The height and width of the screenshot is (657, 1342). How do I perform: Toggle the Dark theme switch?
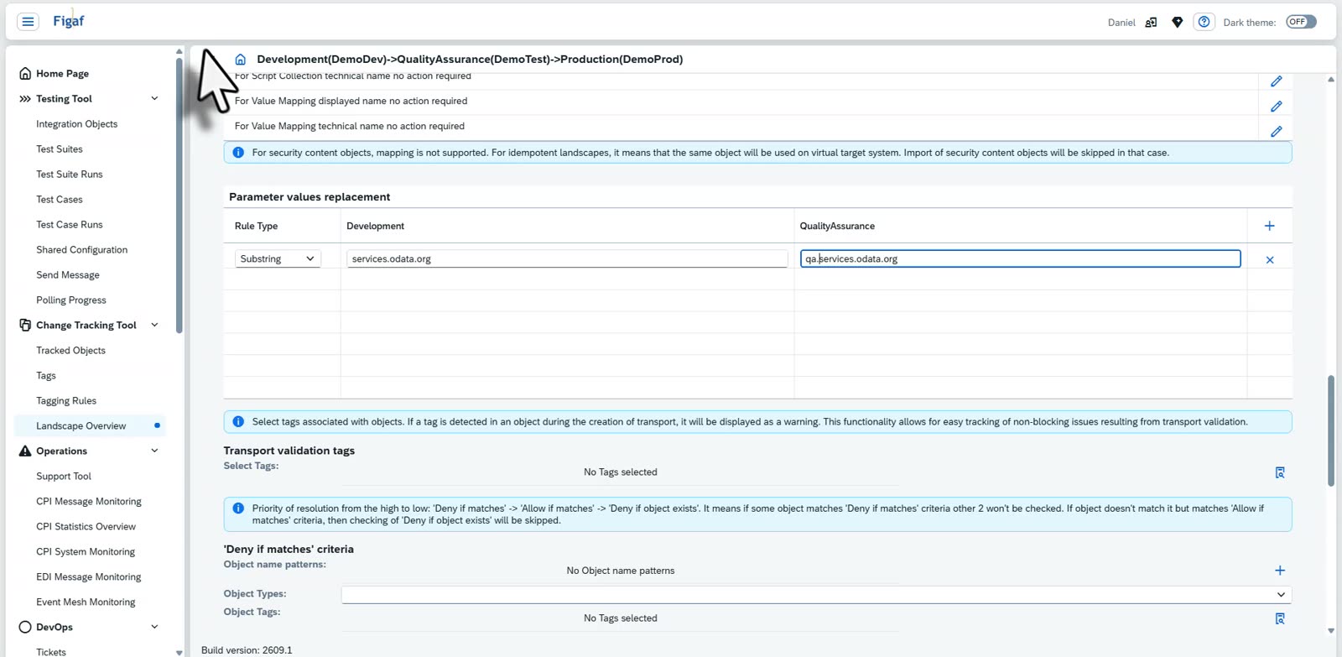[x=1301, y=22]
